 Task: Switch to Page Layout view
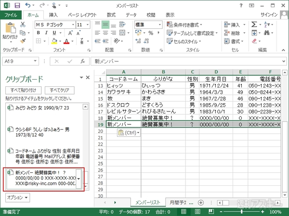pyautogui.click(x=197, y=212)
